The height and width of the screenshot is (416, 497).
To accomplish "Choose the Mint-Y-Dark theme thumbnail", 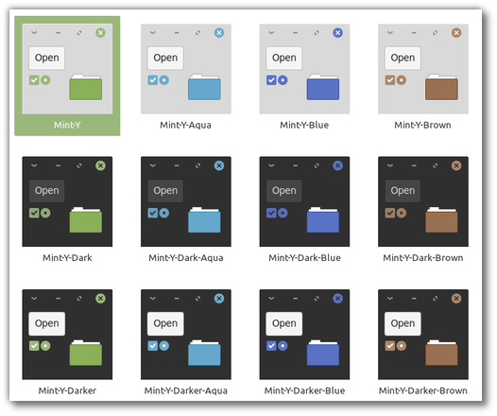I will [67, 201].
